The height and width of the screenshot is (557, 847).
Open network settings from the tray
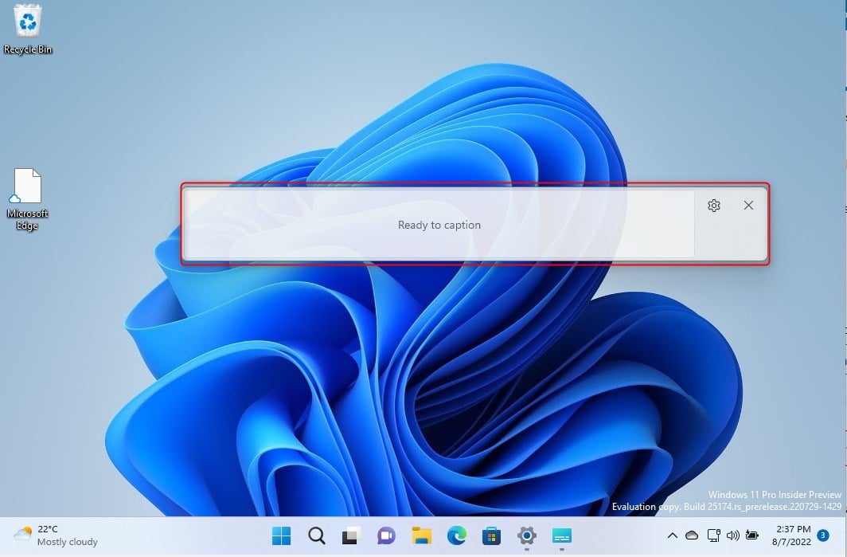(x=713, y=535)
